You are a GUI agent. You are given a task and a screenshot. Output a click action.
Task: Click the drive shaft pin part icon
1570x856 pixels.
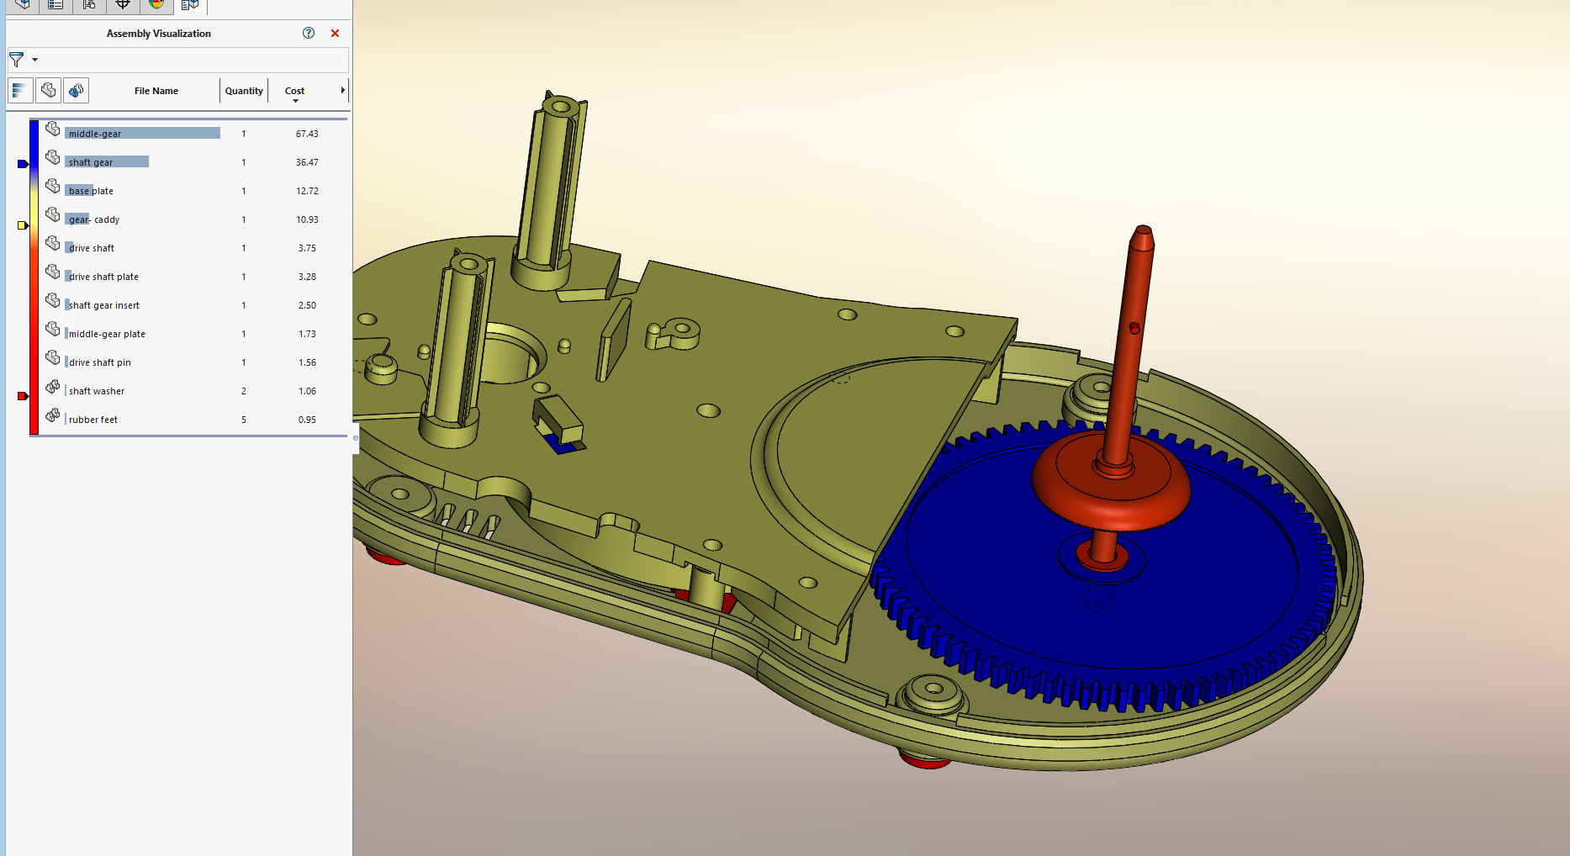click(52, 357)
